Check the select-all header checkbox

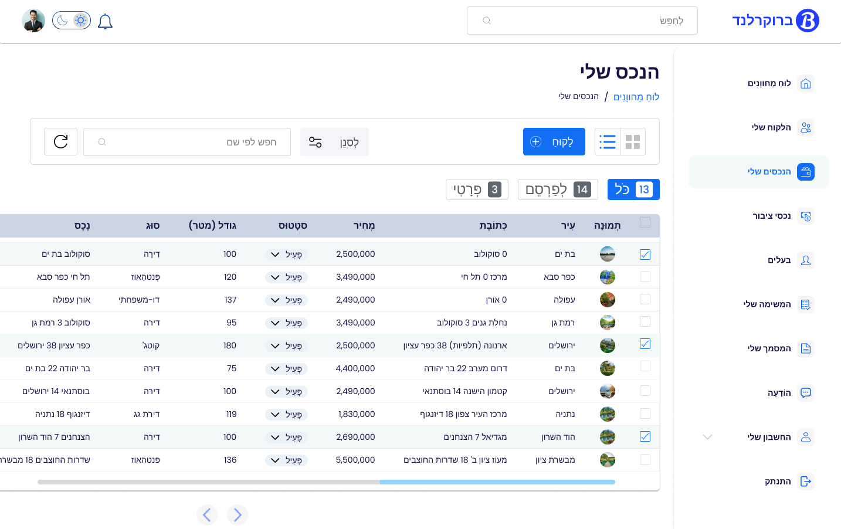645,222
